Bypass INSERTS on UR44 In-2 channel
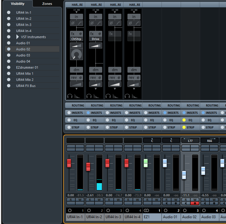The image size is (226, 224). [88, 113]
